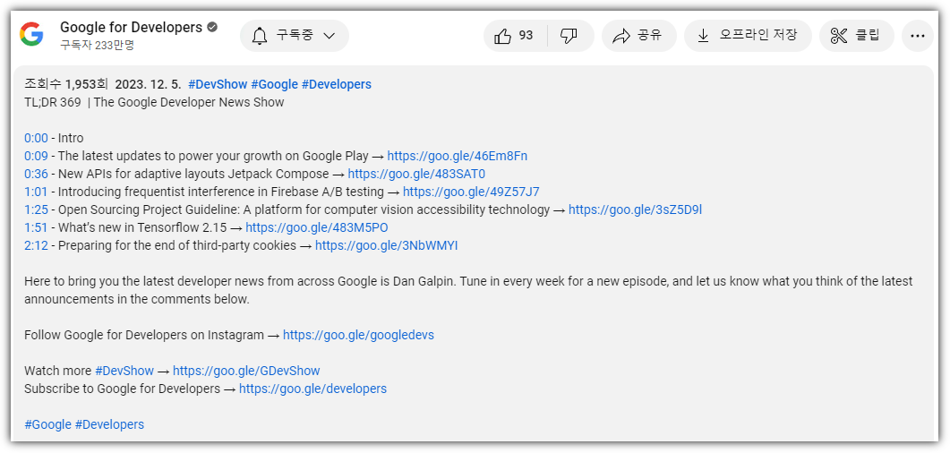Open the goo.gle/developers subscribe link
The width and height of the screenshot is (950, 453).
tap(312, 389)
